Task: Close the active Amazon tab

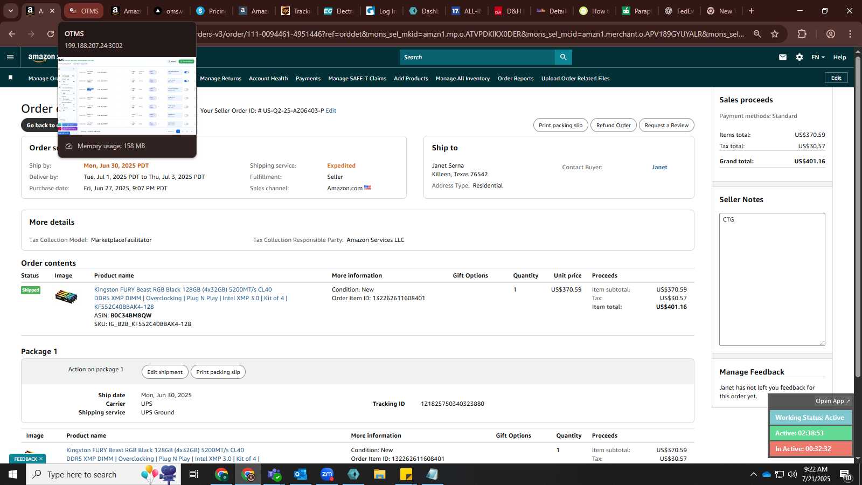Action: coord(52,11)
